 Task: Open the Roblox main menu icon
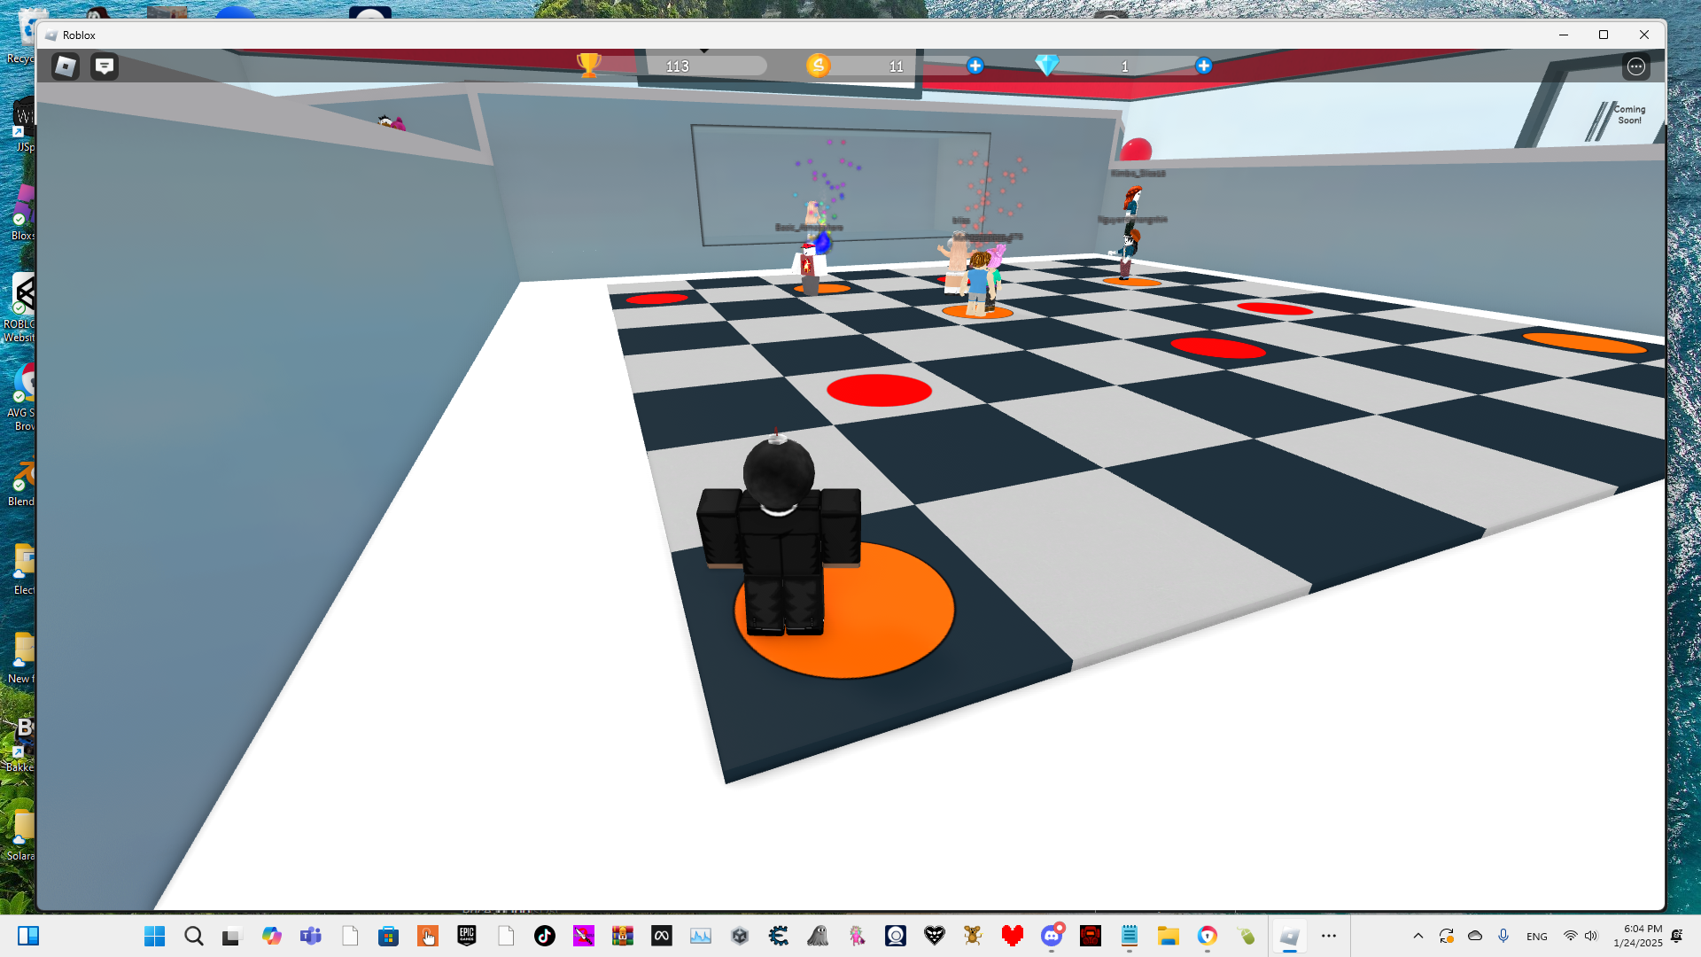click(x=66, y=66)
